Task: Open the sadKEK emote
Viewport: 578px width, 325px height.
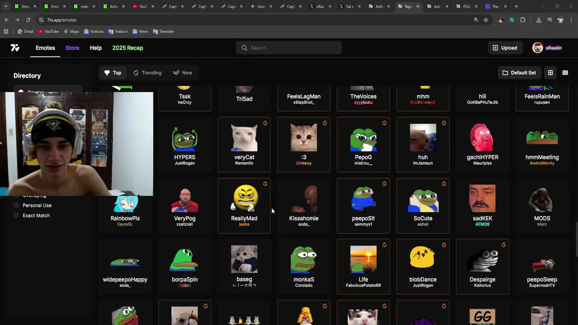Action: click(x=483, y=206)
